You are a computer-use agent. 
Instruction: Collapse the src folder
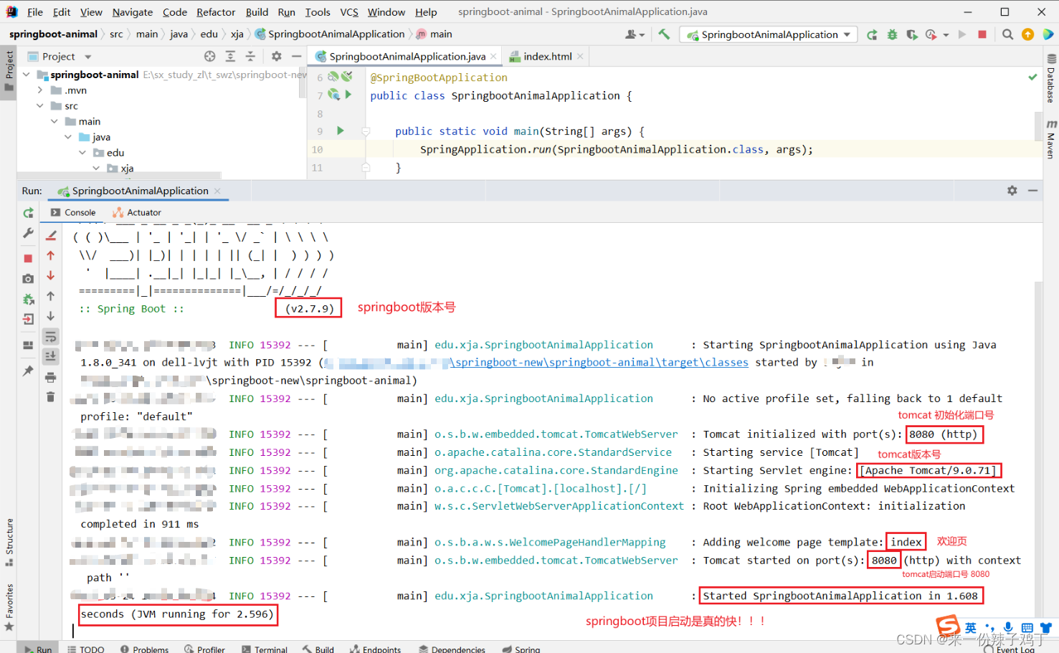[40, 106]
